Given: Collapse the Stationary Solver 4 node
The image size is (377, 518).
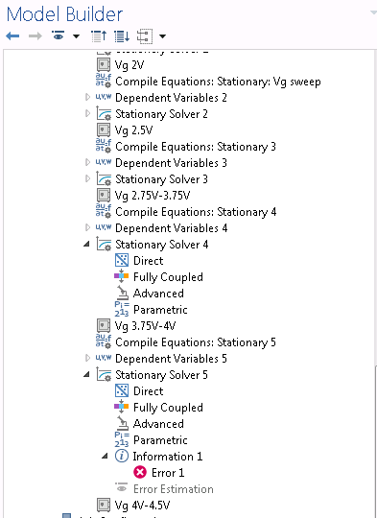Looking at the screenshot, I should pyautogui.click(x=87, y=245).
